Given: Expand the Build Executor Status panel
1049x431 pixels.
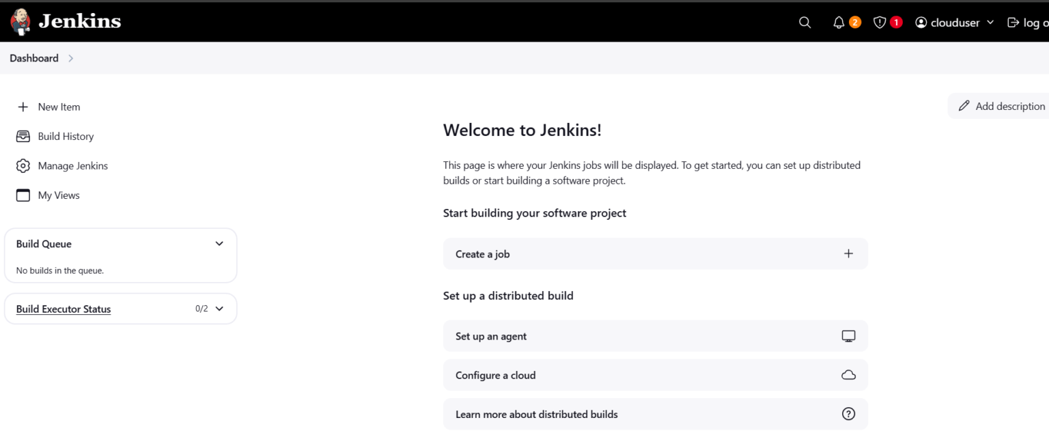Looking at the screenshot, I should pyautogui.click(x=220, y=308).
